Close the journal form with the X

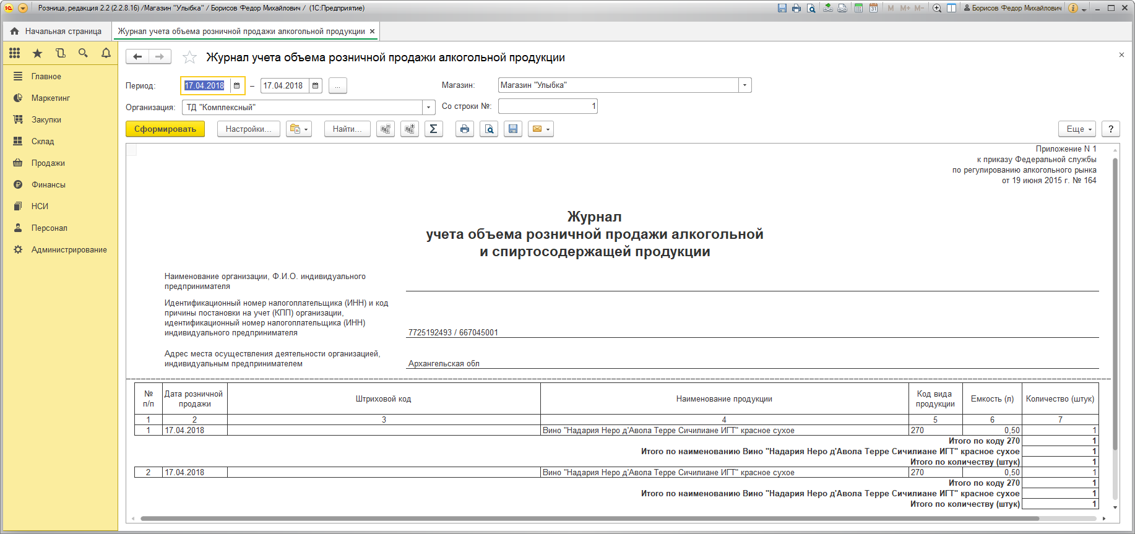(x=1121, y=55)
